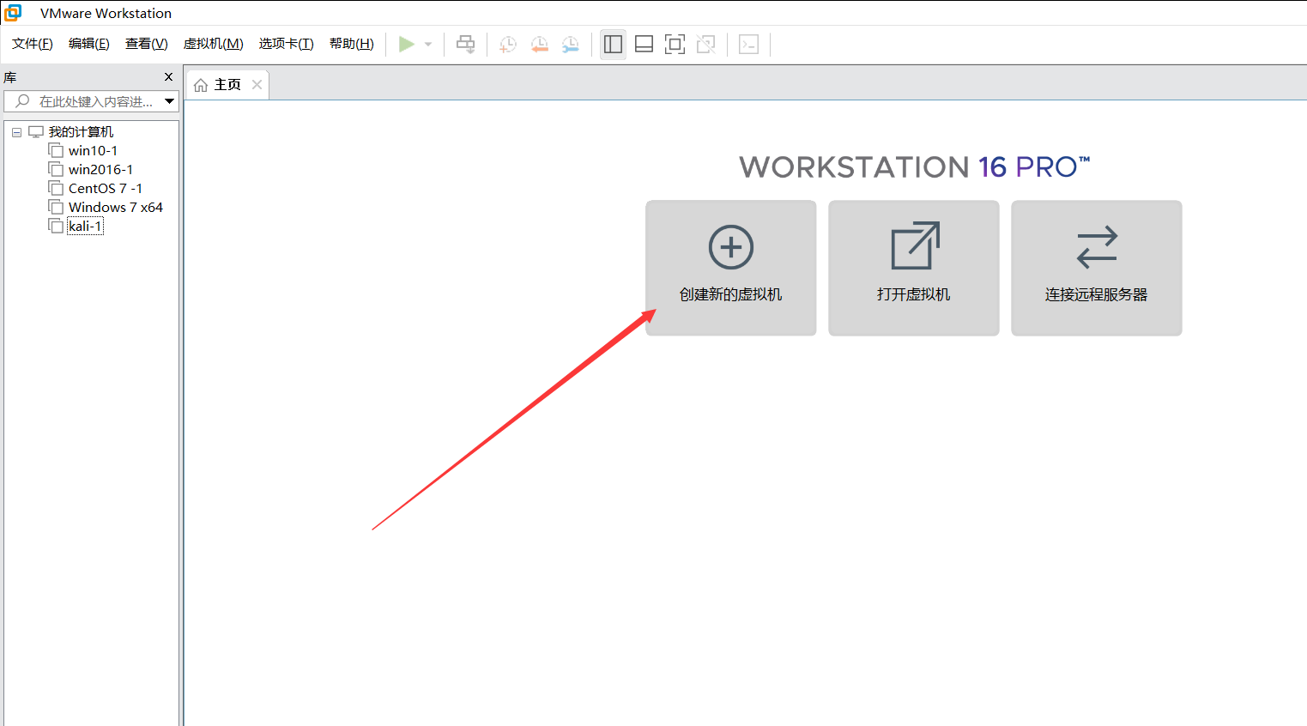The image size is (1307, 726).
Task: Click the plus circle icon for new VM
Action: (x=731, y=247)
